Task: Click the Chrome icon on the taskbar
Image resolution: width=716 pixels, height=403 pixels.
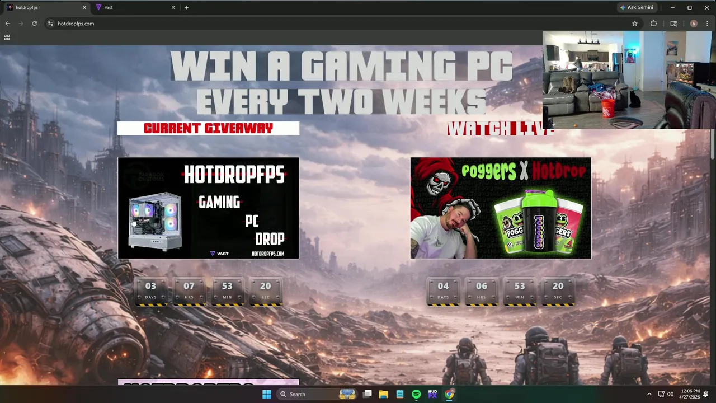Action: click(449, 394)
